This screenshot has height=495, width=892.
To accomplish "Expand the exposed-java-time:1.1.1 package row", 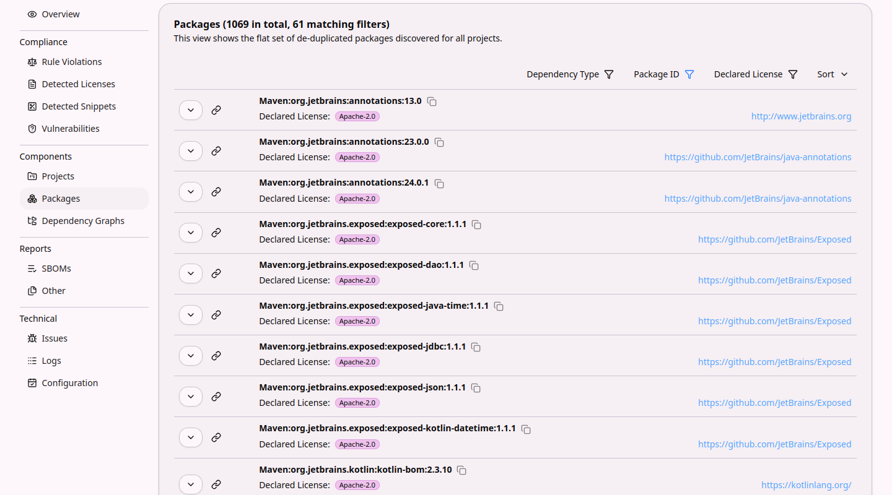I will [191, 315].
